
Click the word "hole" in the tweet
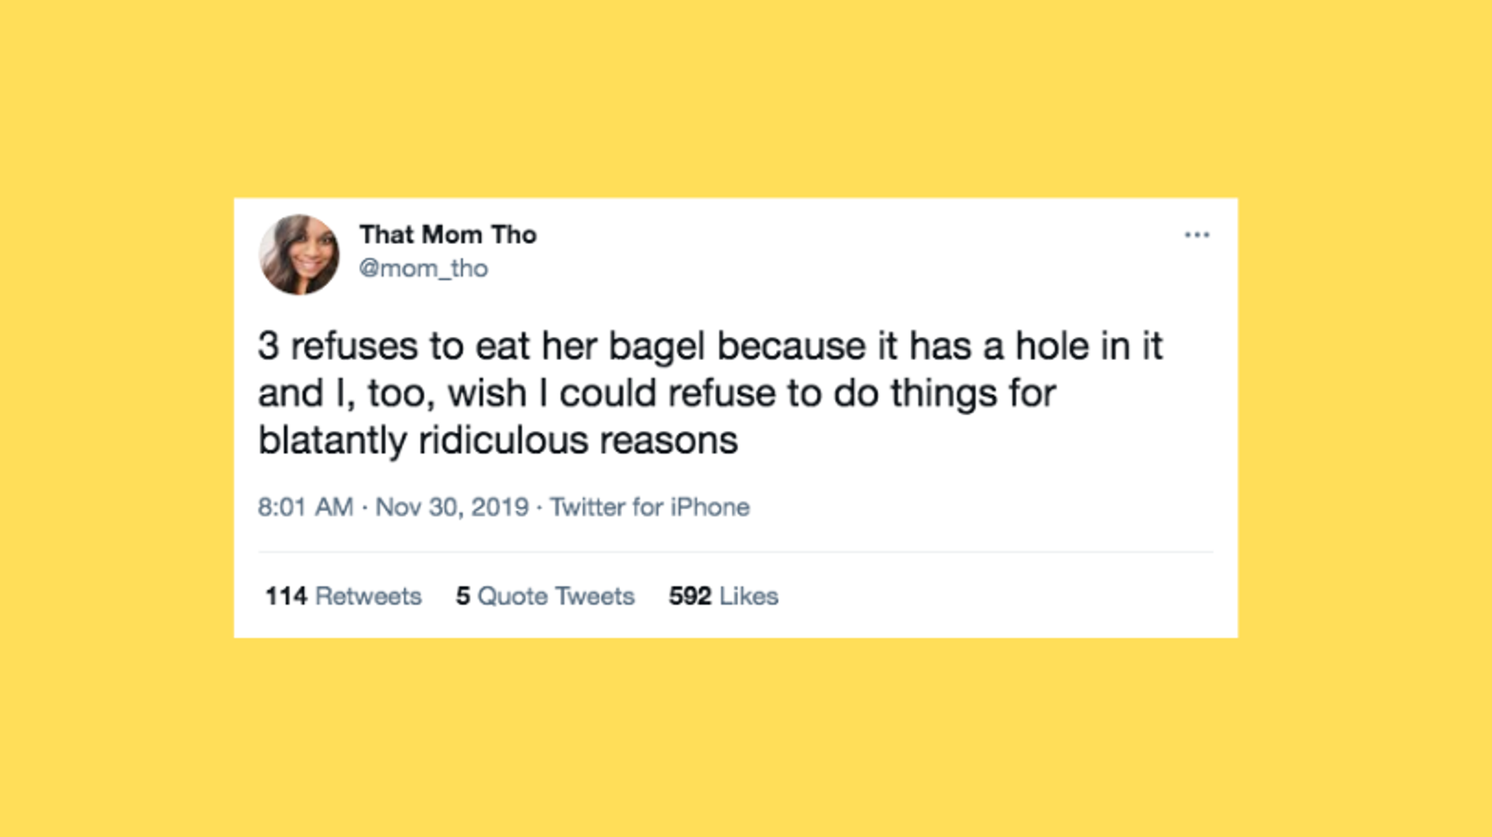tap(1052, 346)
